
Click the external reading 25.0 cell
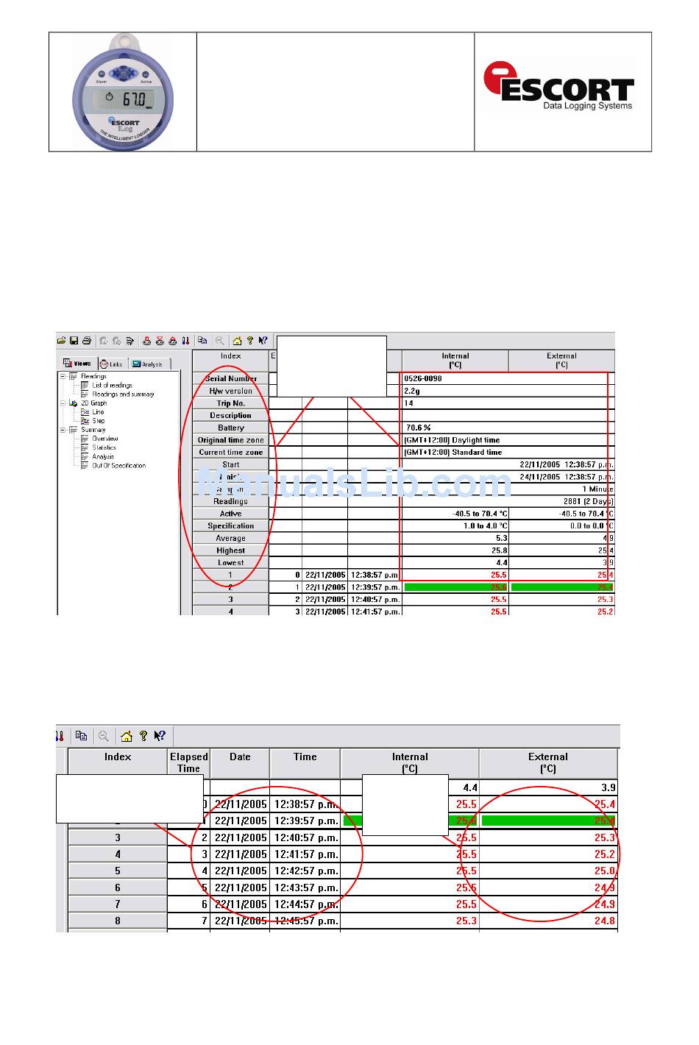pos(548,871)
